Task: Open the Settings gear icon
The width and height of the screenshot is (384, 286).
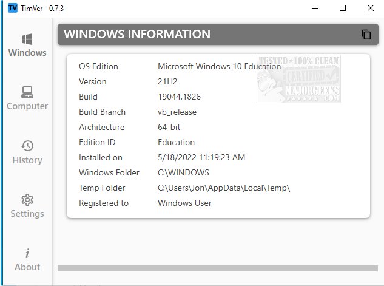Action: pyautogui.click(x=27, y=200)
